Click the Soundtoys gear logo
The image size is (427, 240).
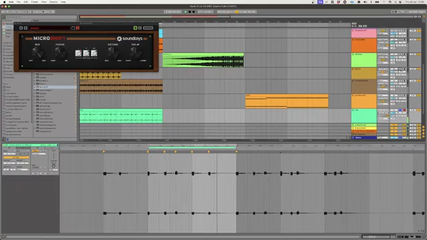[x=119, y=39]
